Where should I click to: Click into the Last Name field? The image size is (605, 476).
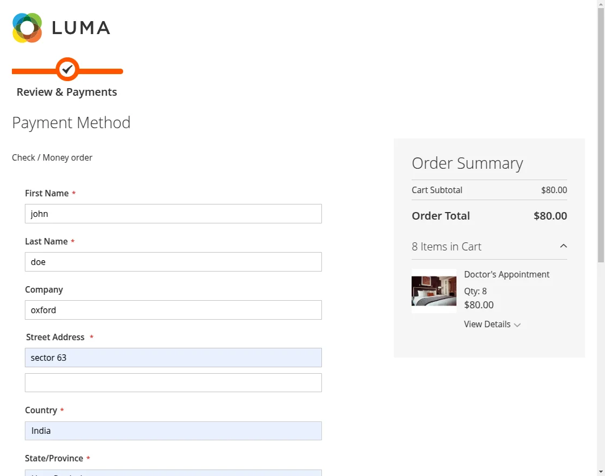click(x=173, y=262)
